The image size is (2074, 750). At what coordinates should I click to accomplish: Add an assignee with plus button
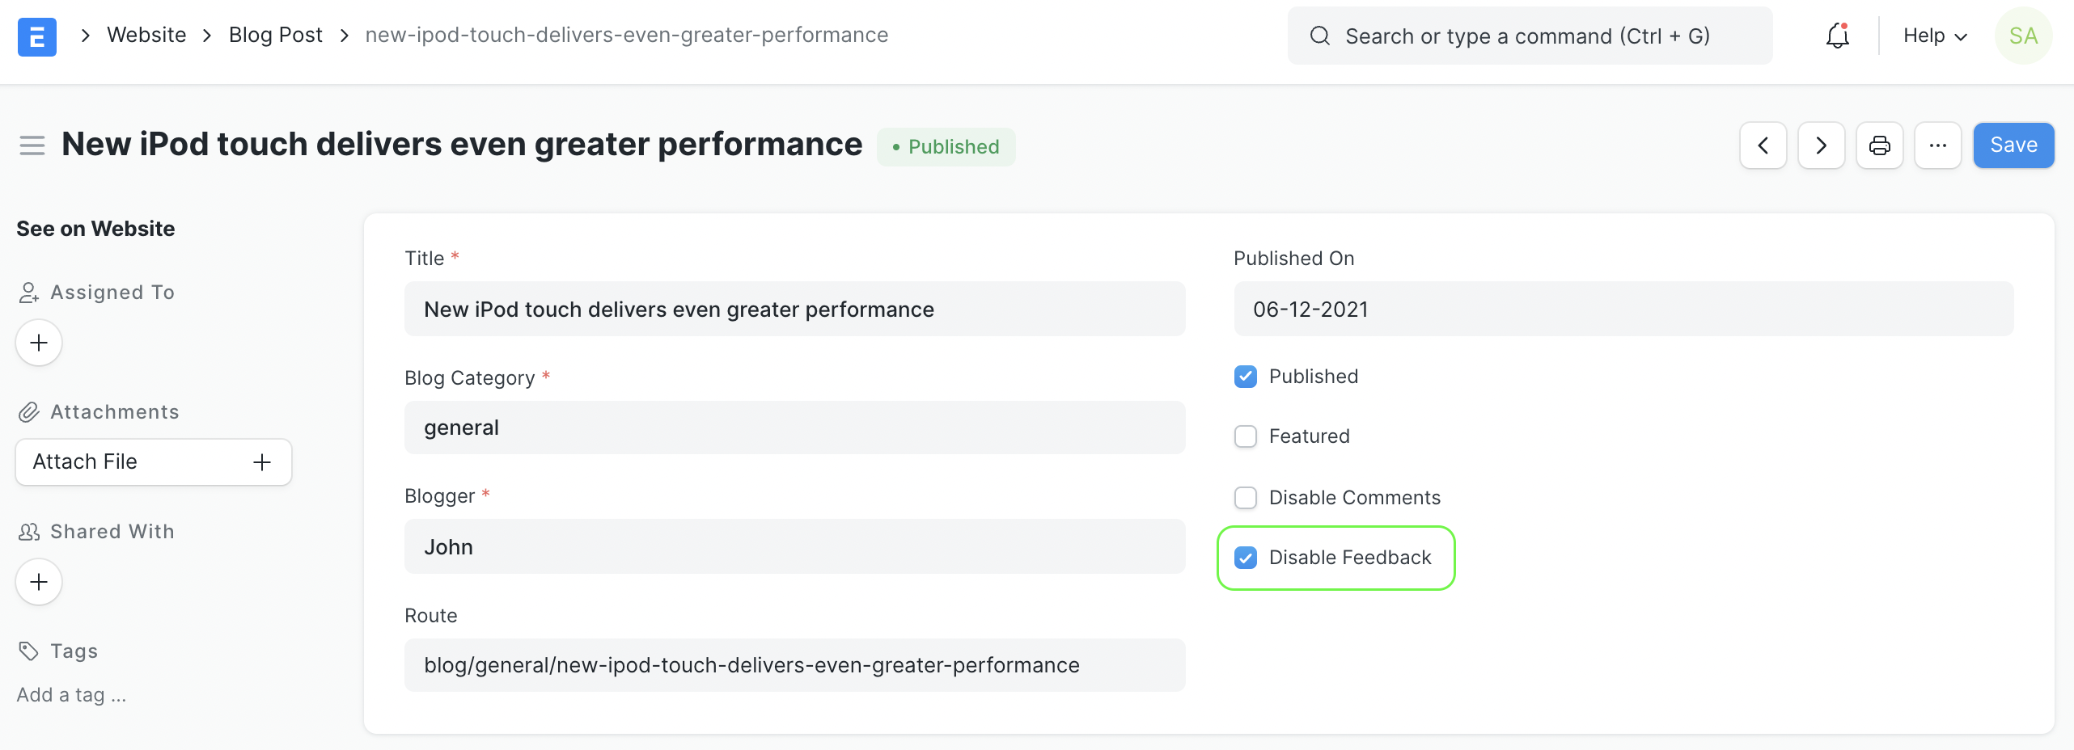(x=39, y=343)
